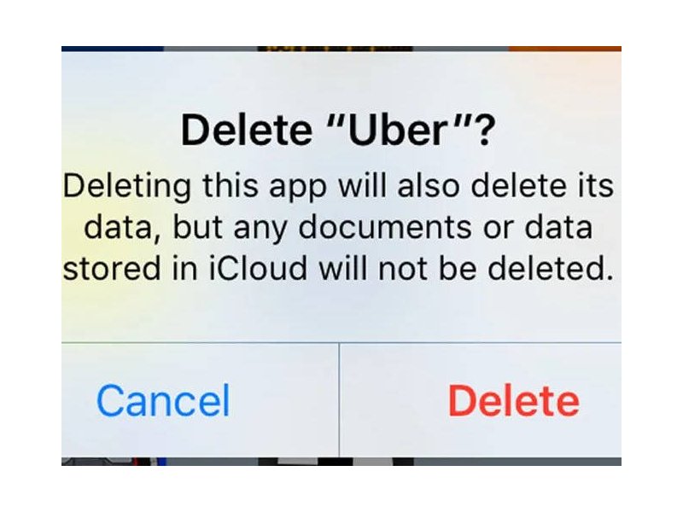Image resolution: width=683 pixels, height=512 pixels.
Task: Click the line "data, but any documents or data"
Action: pos(338,227)
